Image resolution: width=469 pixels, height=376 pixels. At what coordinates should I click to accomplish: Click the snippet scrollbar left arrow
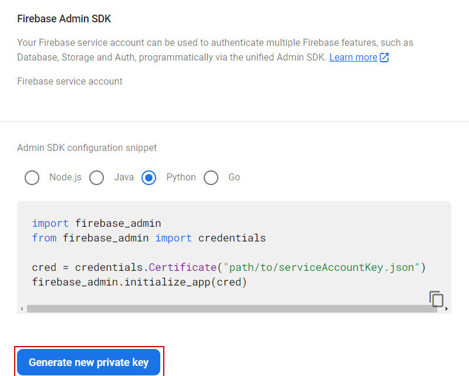[x=22, y=309]
